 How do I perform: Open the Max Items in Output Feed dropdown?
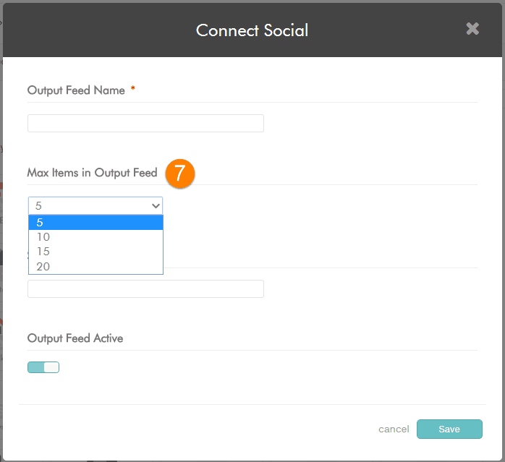pos(96,206)
